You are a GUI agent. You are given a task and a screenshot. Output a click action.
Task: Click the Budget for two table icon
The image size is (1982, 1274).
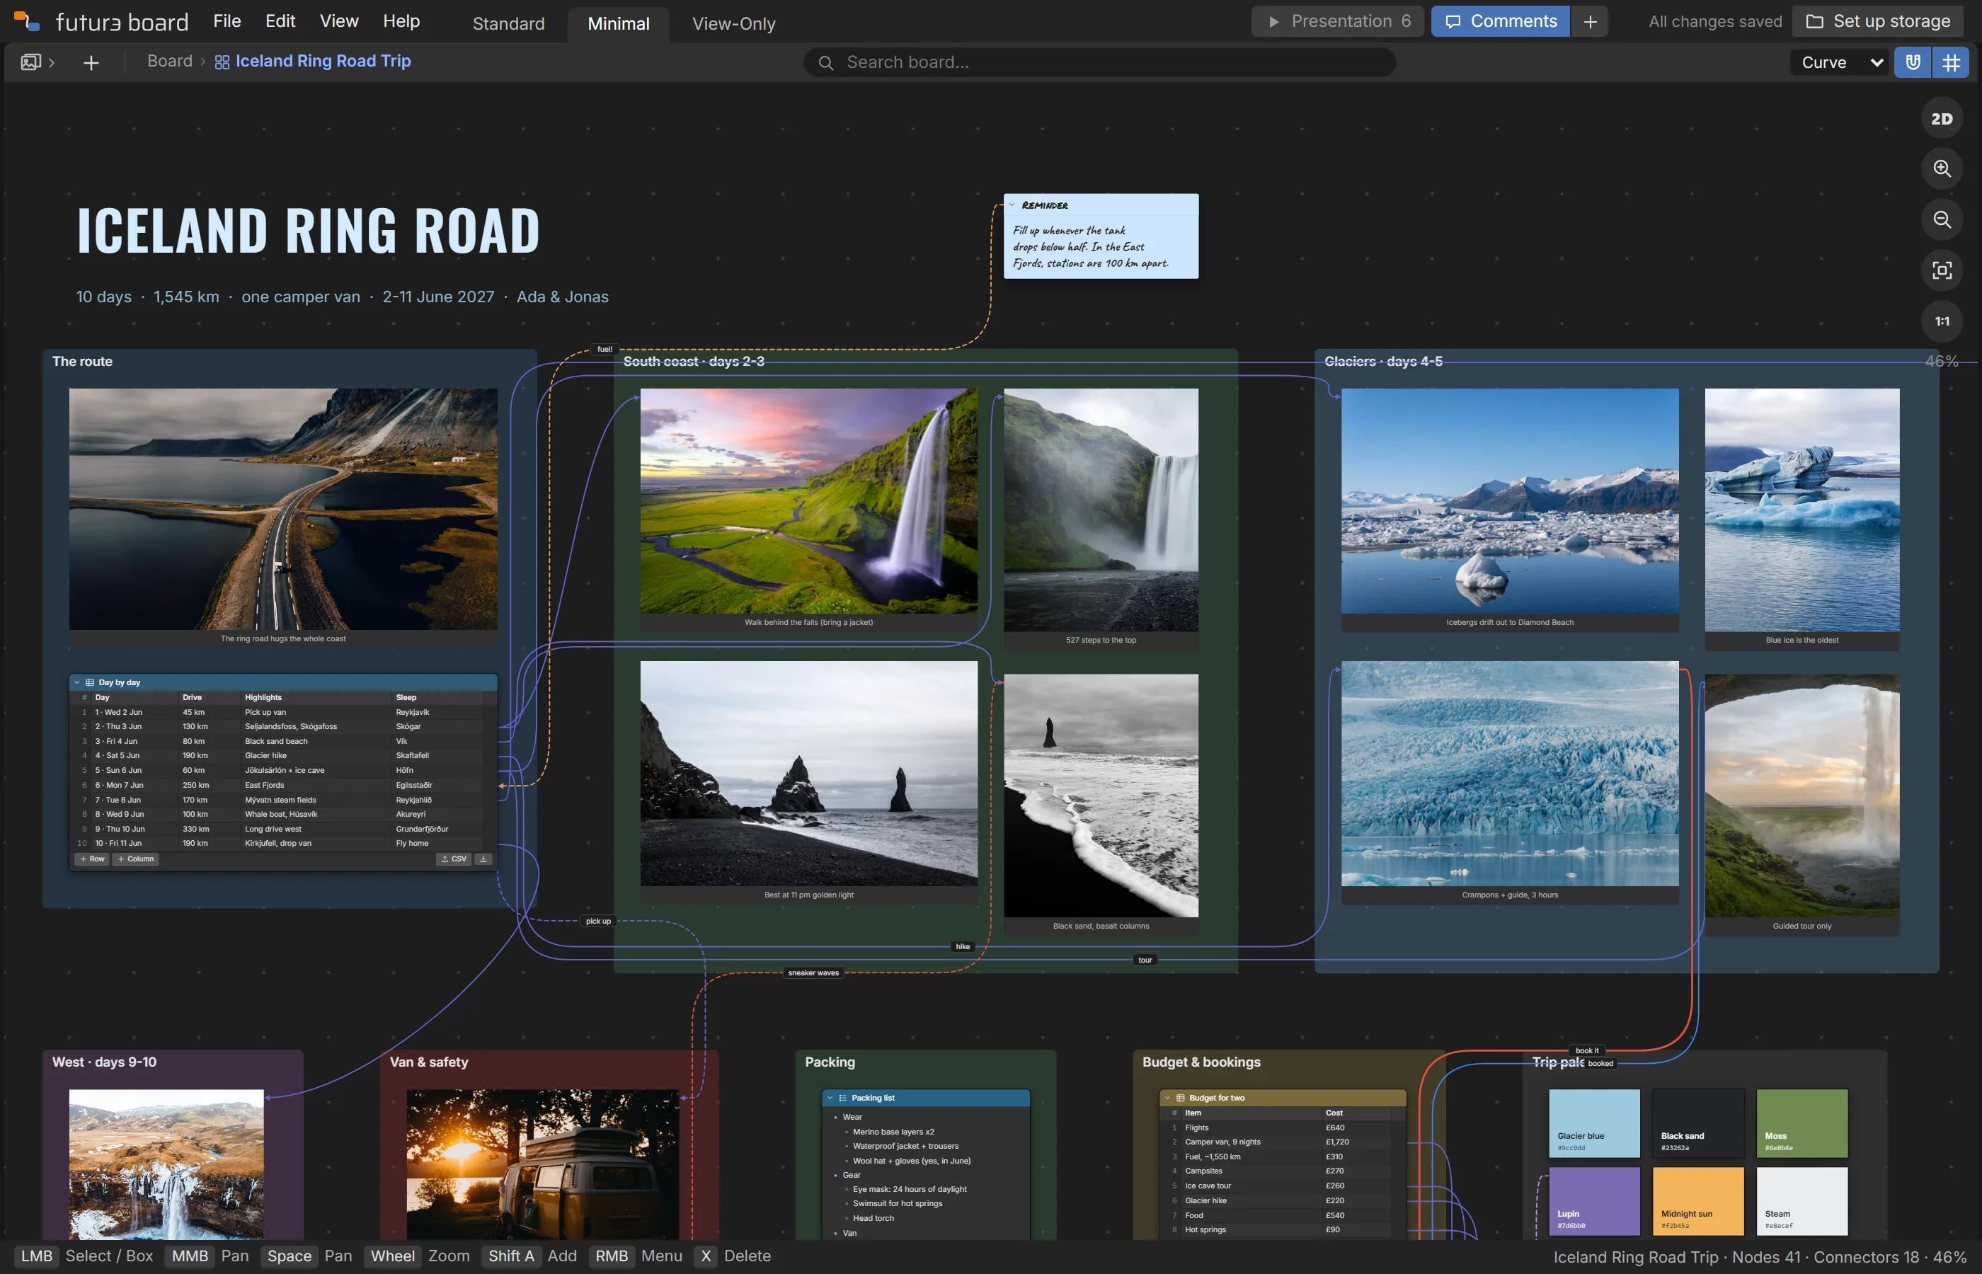[1181, 1098]
